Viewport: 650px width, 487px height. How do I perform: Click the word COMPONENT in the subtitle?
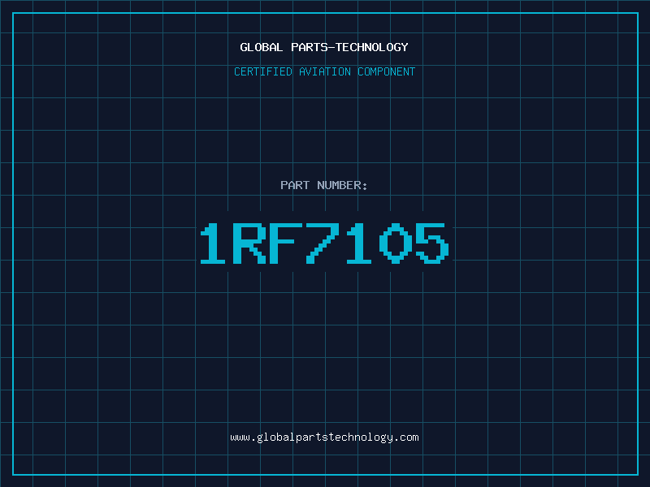(387, 71)
